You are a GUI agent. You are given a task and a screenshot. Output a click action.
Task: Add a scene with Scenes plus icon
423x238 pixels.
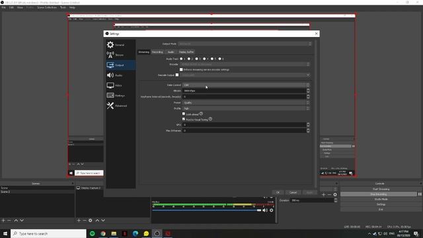point(3,220)
